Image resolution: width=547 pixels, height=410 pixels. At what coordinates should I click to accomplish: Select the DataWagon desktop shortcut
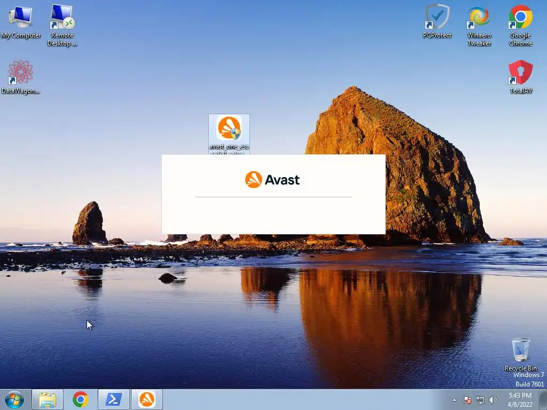pos(21,77)
